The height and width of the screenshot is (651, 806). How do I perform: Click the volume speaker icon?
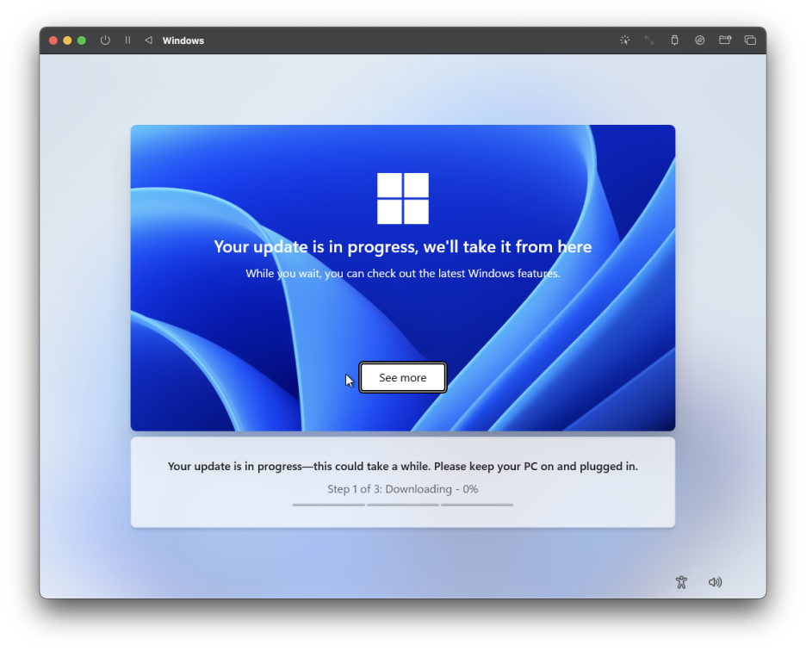point(715,582)
